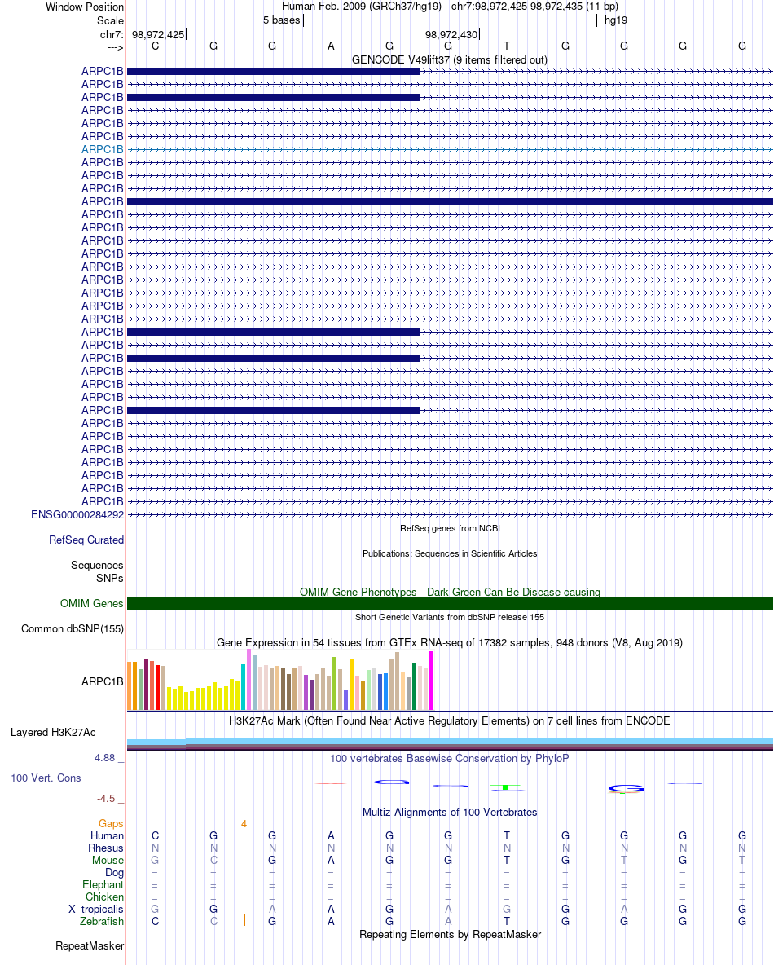Click the large blue G in the PhyloP logo
This screenshot has width=774, height=965.
coord(626,788)
